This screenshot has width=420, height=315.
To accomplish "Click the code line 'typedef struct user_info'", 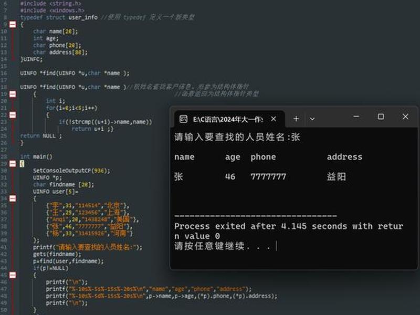I will pyautogui.click(x=59, y=17).
